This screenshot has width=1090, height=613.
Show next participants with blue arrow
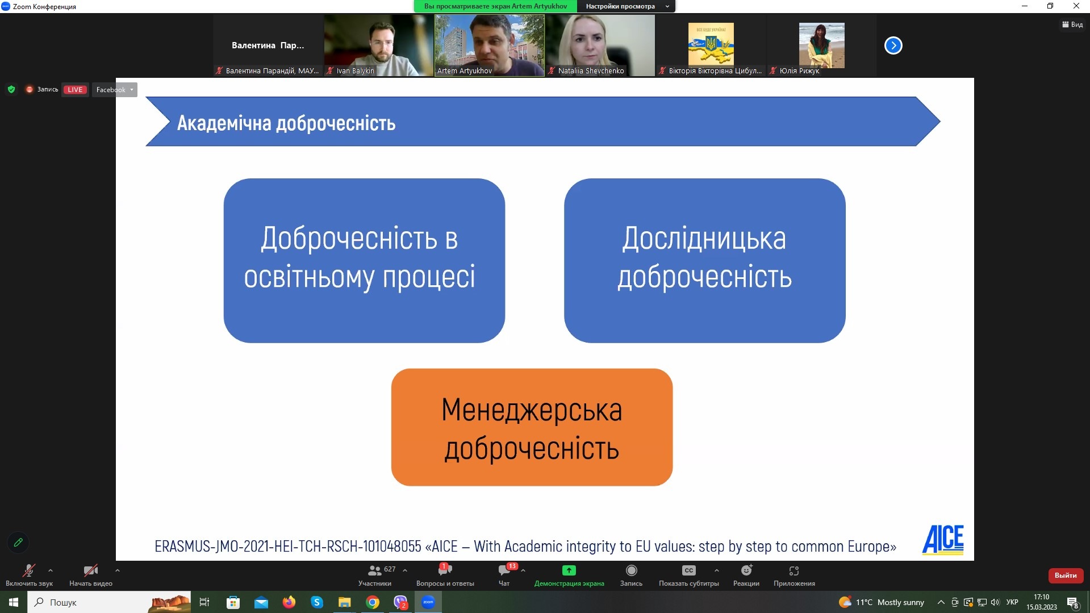click(893, 45)
